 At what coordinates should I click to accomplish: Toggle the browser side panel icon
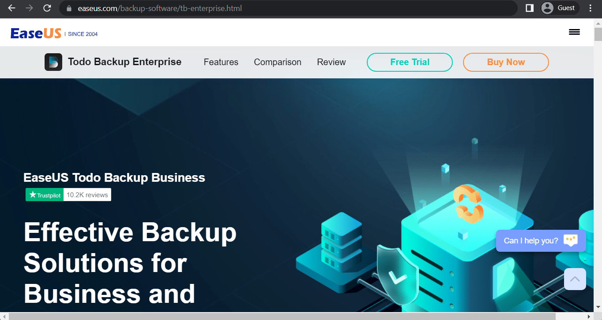[x=530, y=8]
